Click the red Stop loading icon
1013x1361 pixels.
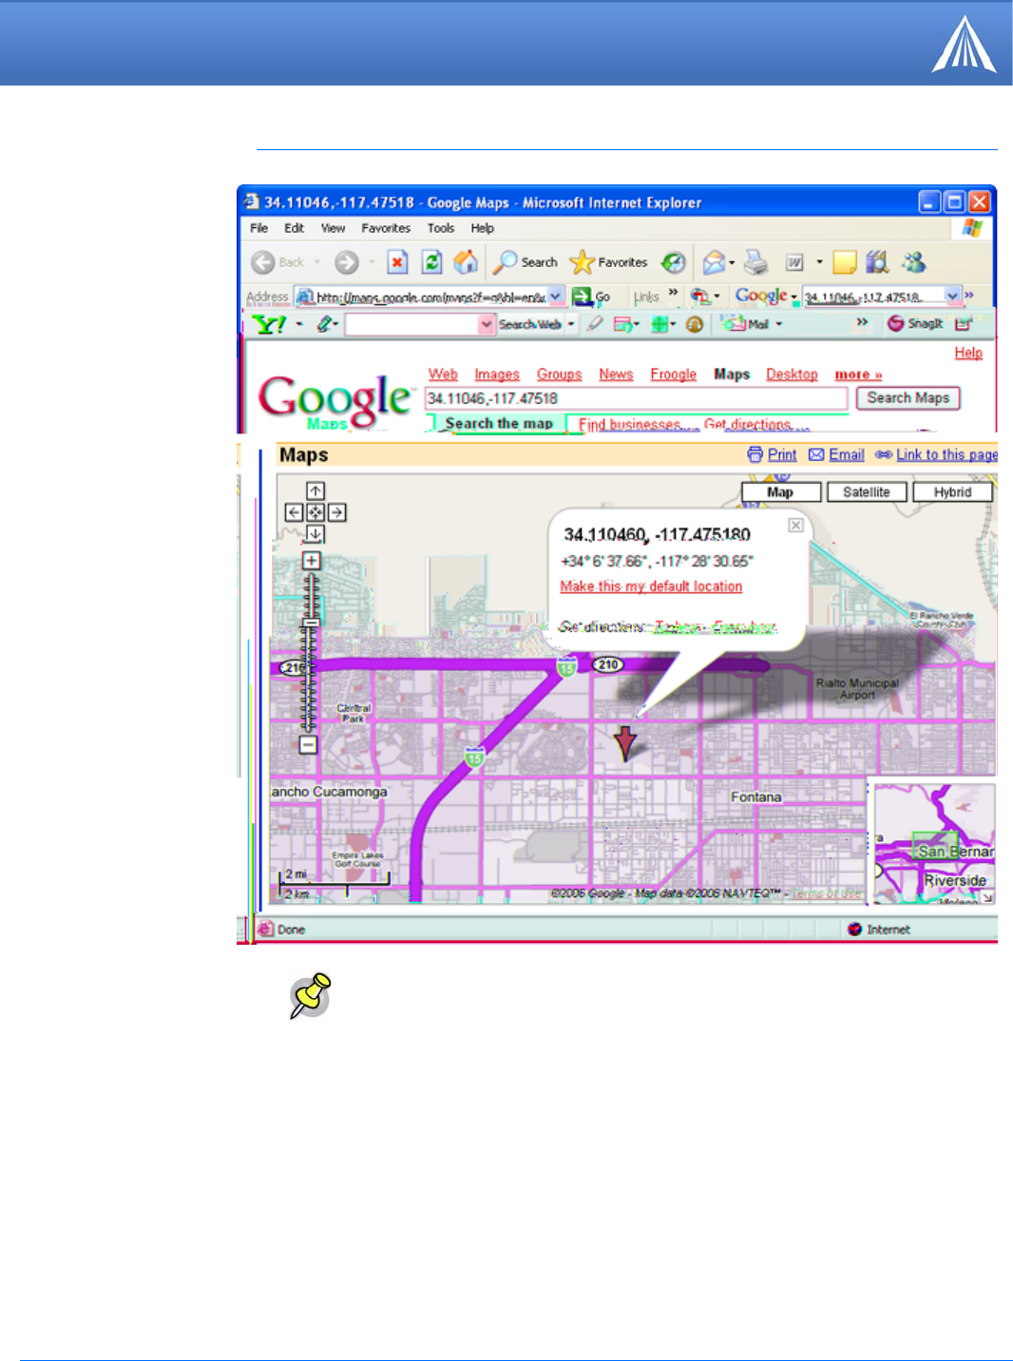click(397, 262)
